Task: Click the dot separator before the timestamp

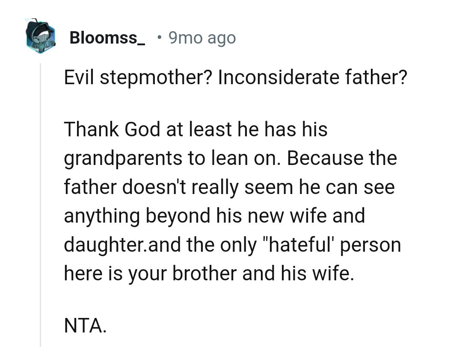Action: [159, 38]
